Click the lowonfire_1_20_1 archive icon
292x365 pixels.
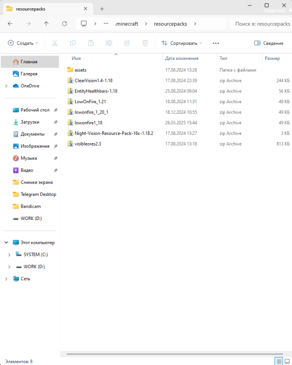point(70,112)
